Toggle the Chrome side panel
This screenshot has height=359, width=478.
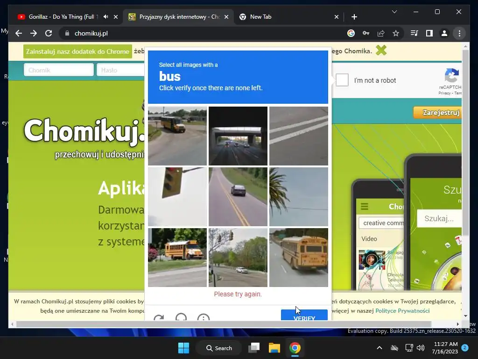[x=429, y=33]
